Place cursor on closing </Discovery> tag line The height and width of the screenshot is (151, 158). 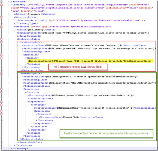[x=19, y=149]
